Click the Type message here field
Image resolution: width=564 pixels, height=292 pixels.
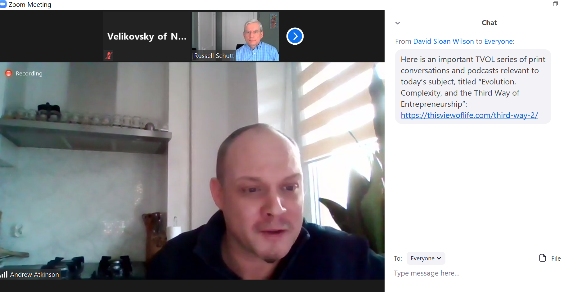coord(474,273)
